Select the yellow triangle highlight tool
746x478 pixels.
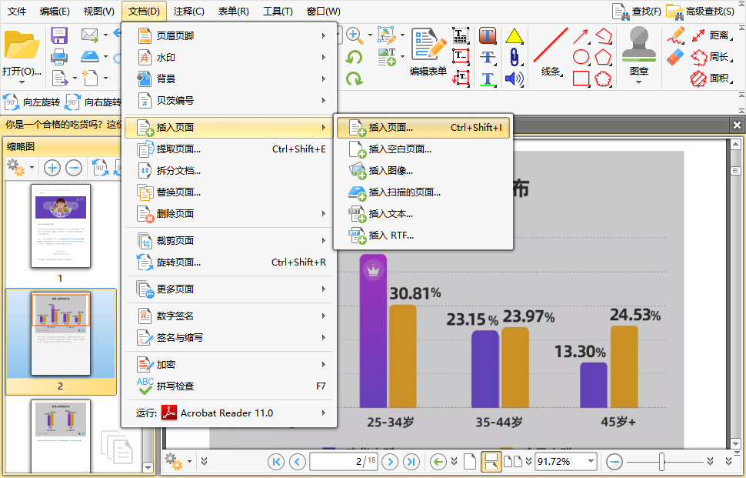(515, 36)
